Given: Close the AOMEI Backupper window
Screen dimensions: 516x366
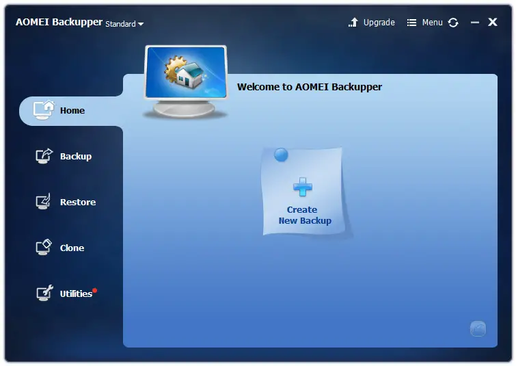Looking at the screenshot, I should click(493, 22).
